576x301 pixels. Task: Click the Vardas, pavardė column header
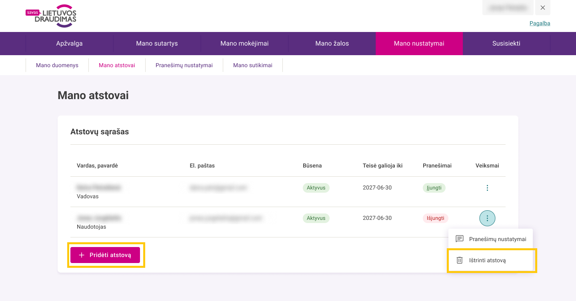coord(97,165)
